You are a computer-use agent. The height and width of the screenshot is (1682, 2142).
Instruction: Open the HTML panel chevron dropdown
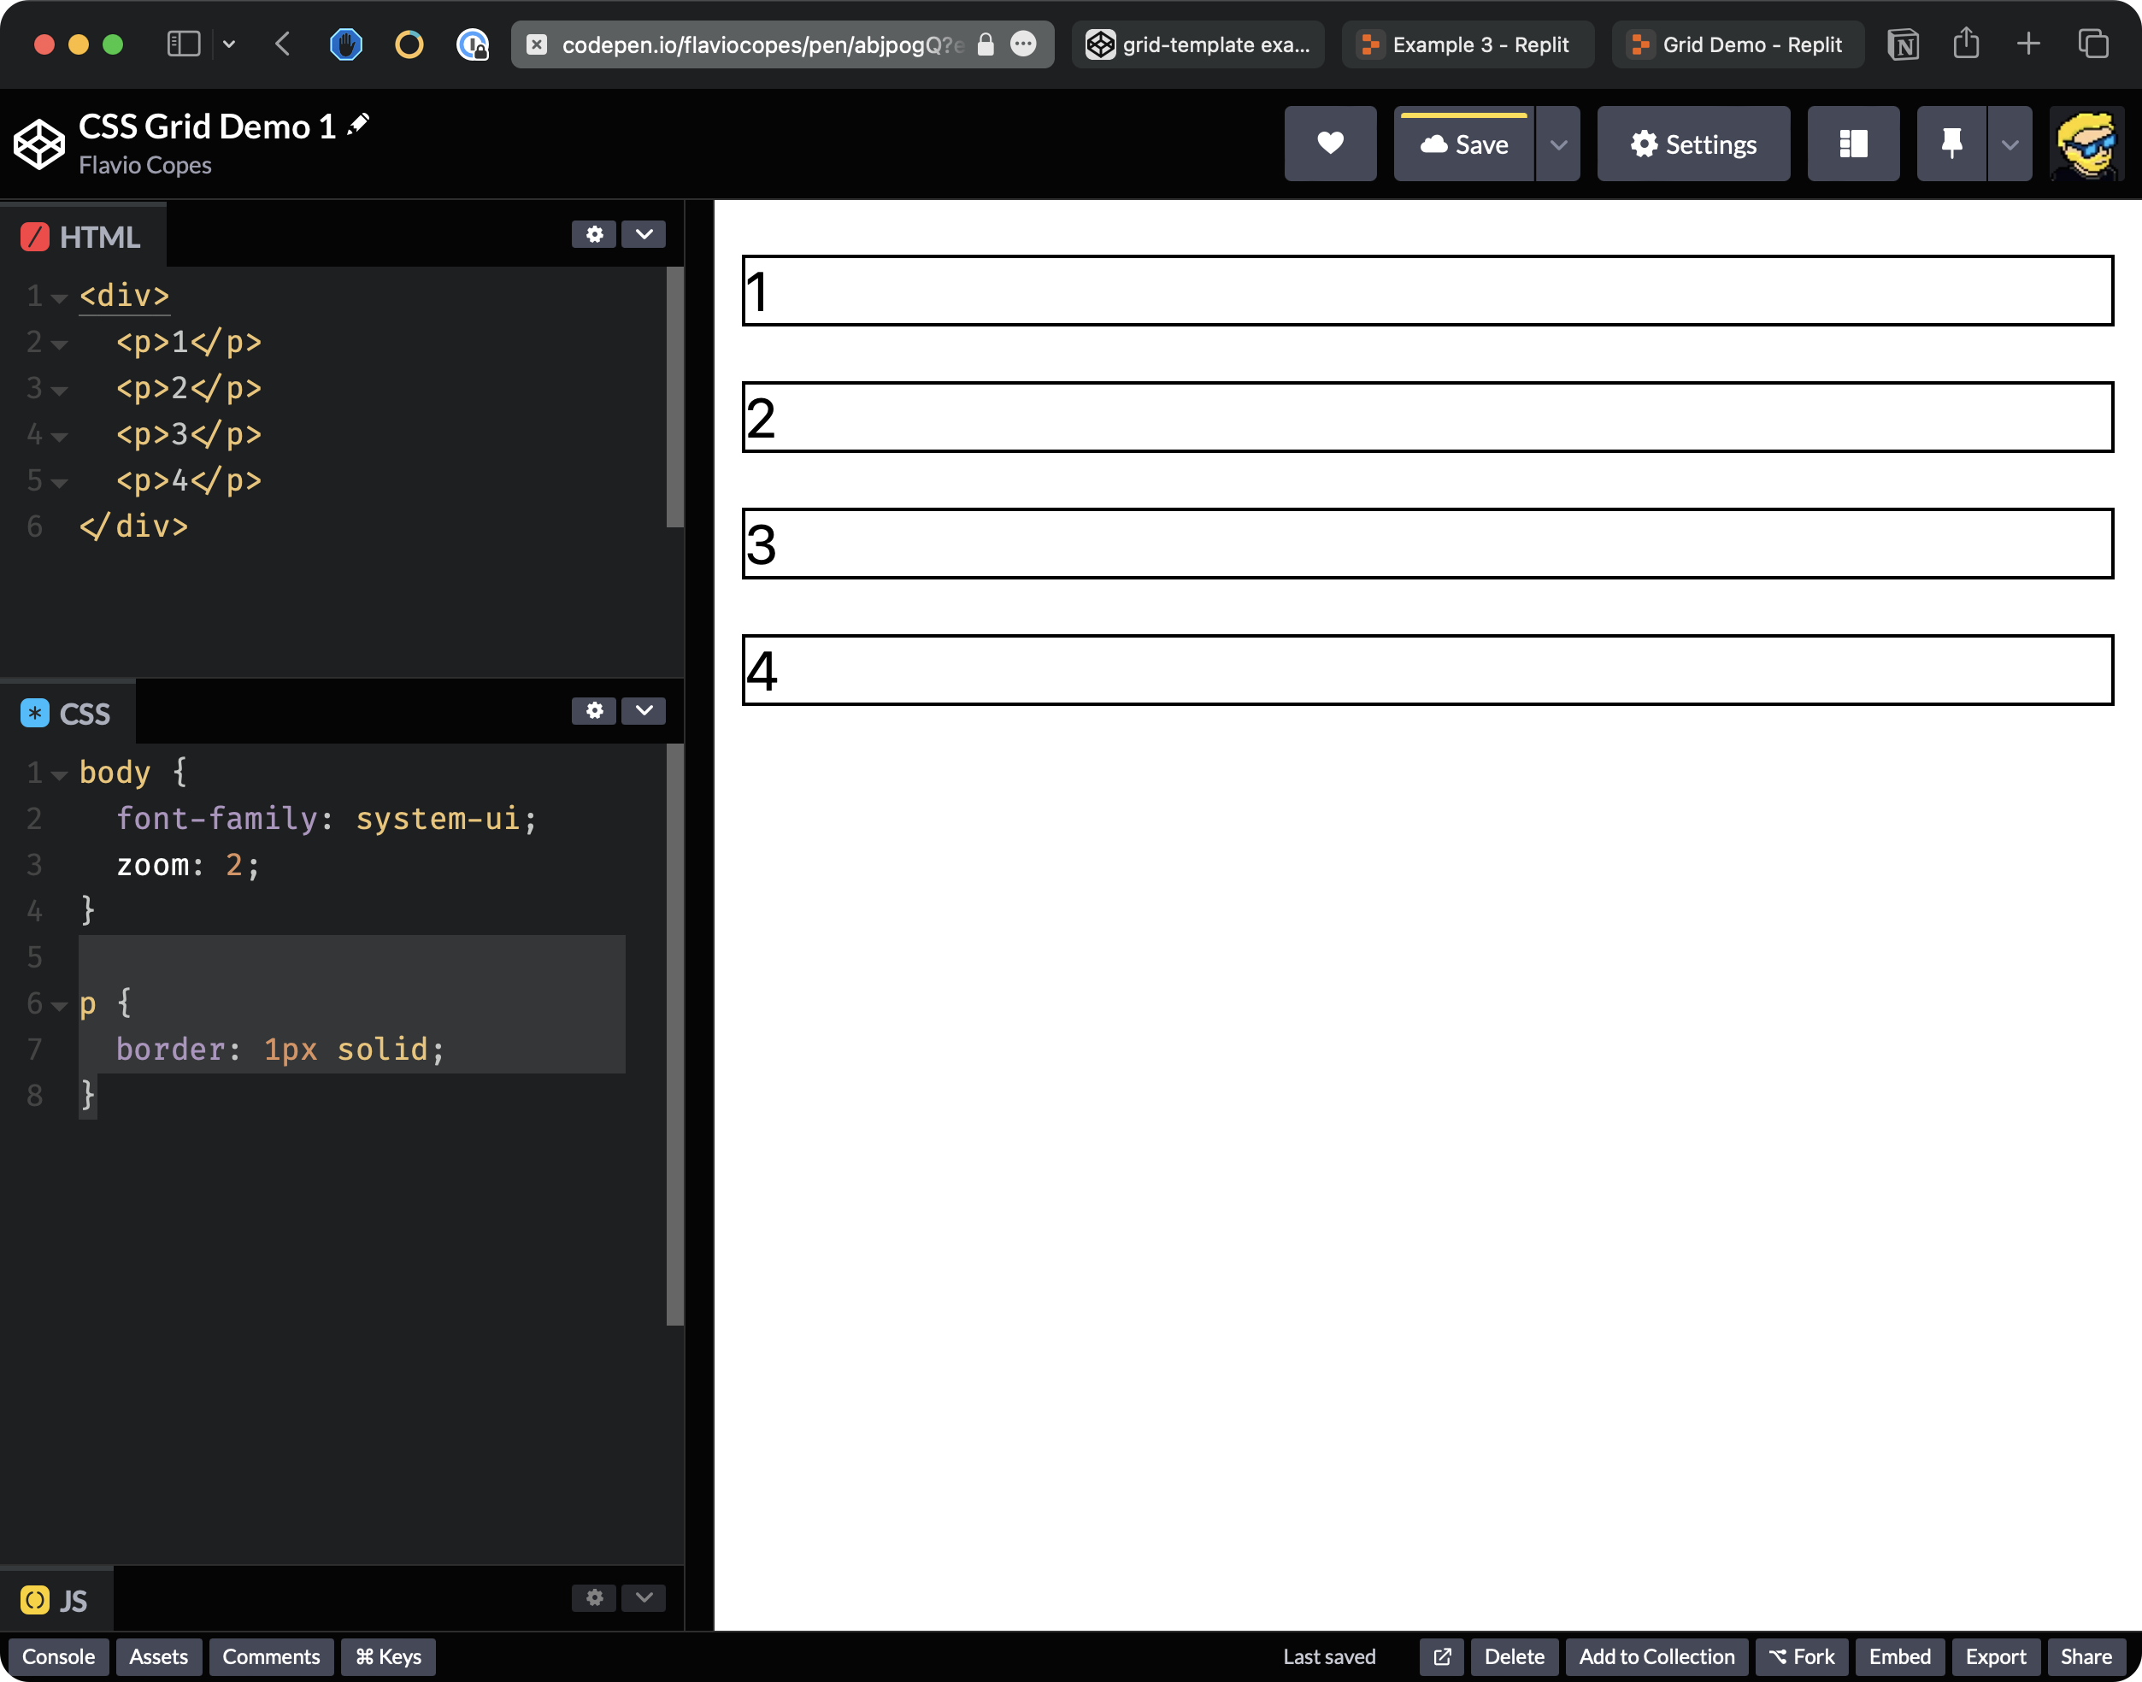click(644, 234)
